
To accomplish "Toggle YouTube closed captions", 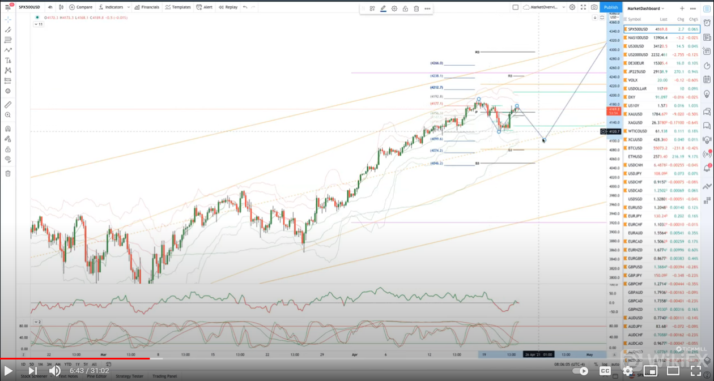I will [x=605, y=371].
